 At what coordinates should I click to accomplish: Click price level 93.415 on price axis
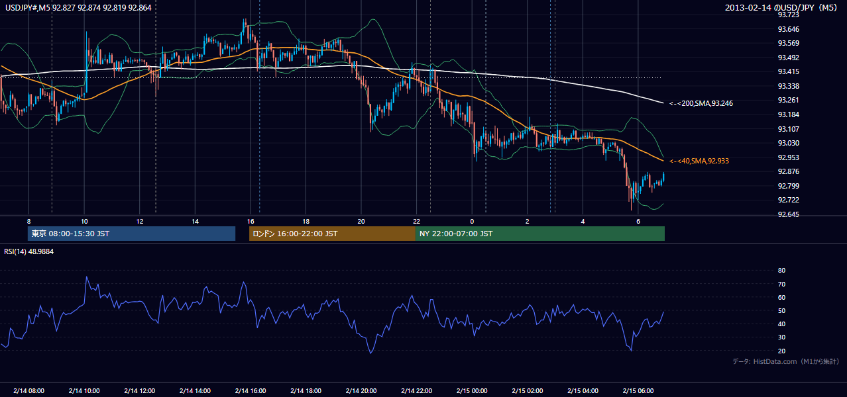788,71
